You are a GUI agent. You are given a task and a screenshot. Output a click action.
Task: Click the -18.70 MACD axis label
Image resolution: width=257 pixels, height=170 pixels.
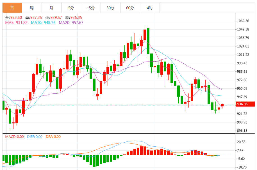[242, 167]
